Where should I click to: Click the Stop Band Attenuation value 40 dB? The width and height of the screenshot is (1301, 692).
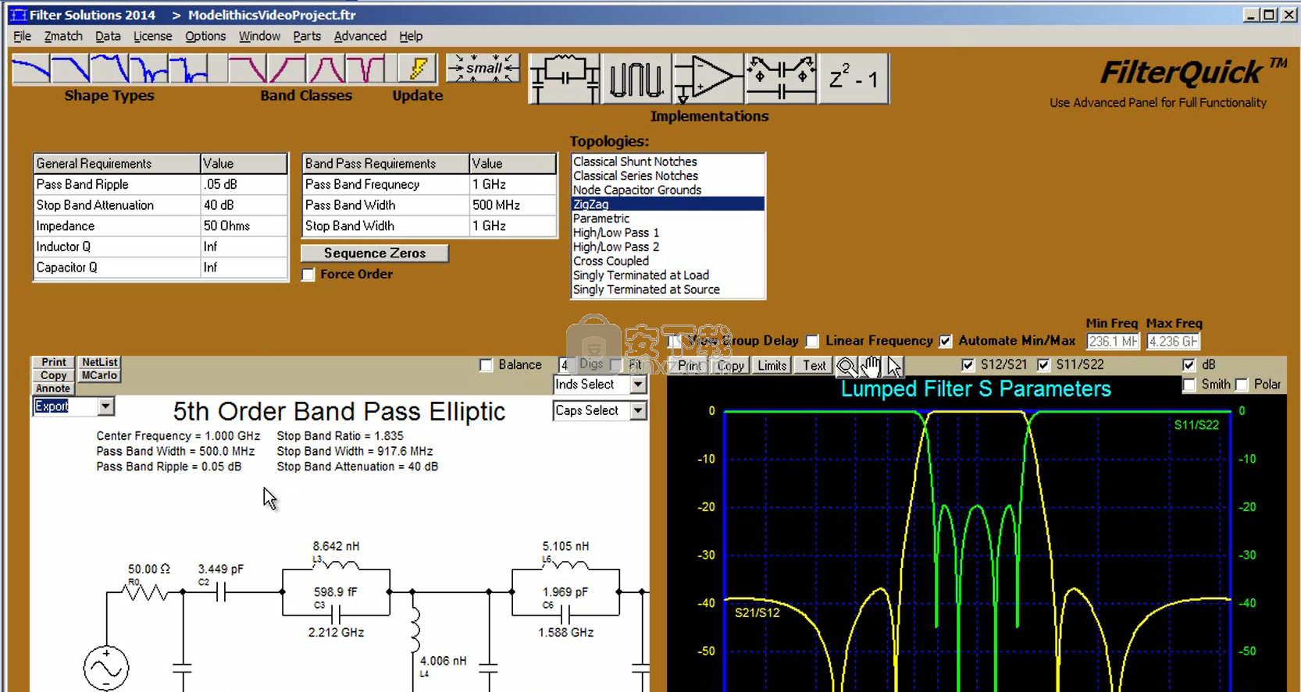pos(244,205)
